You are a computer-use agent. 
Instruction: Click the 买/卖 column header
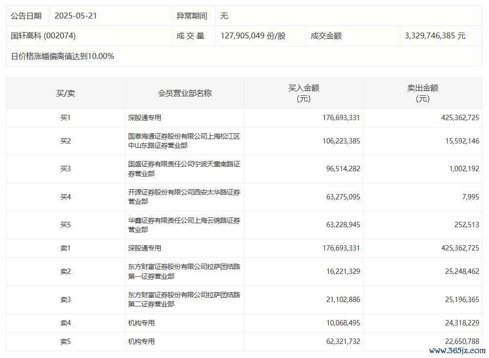[65, 93]
